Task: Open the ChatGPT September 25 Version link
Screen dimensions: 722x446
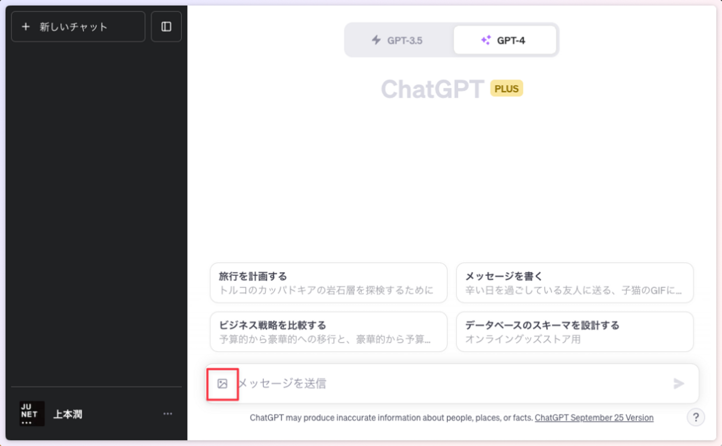Action: point(594,418)
